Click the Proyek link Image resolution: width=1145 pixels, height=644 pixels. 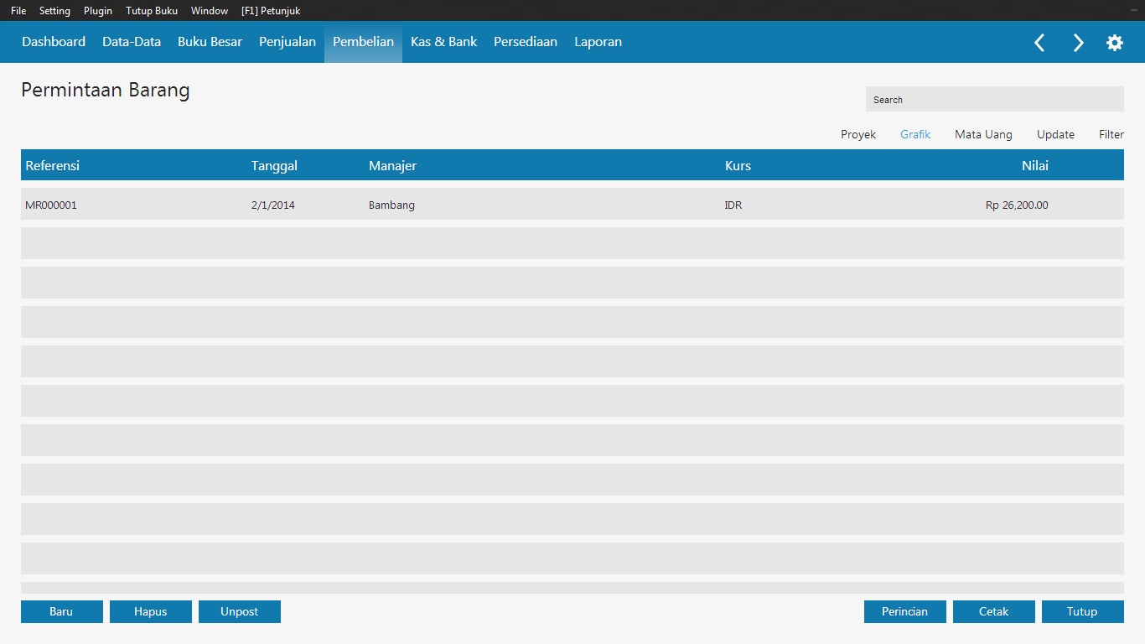(858, 134)
